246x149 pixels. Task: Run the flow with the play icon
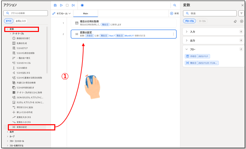point(61,5)
